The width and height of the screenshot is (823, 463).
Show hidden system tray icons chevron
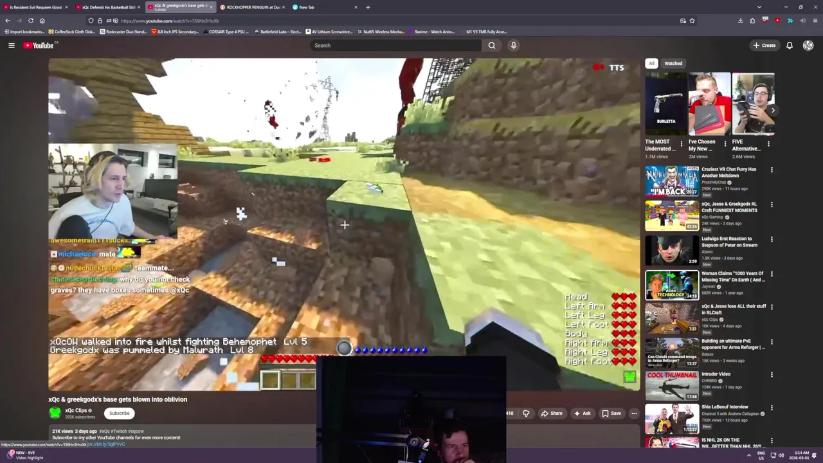[x=748, y=455]
